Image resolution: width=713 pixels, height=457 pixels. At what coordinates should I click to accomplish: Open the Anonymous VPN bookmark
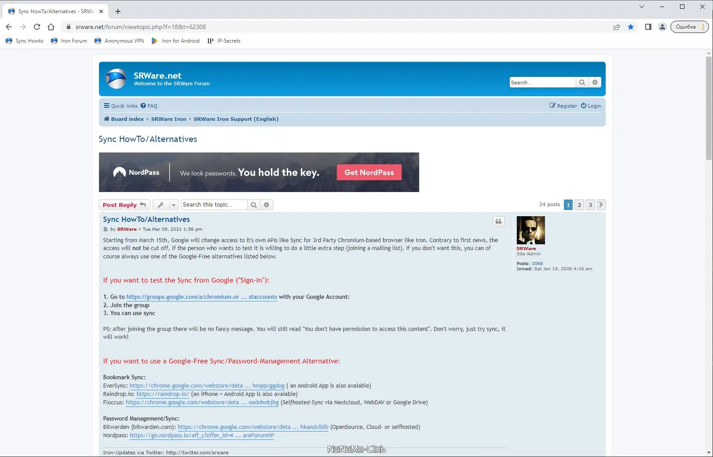pos(119,41)
